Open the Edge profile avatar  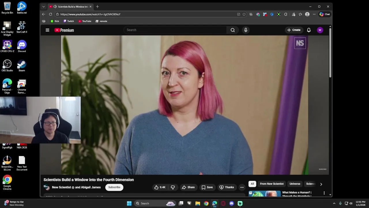307,14
